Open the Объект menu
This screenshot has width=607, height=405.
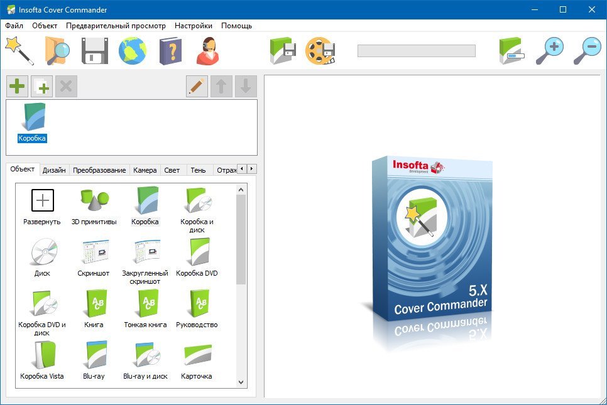pyautogui.click(x=45, y=26)
